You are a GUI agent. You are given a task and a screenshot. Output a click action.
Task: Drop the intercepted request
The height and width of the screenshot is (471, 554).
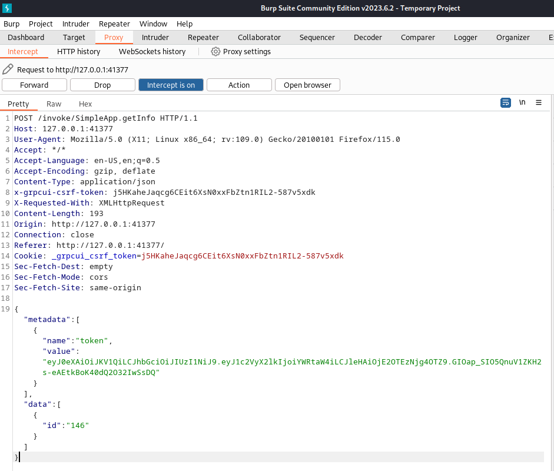point(102,85)
